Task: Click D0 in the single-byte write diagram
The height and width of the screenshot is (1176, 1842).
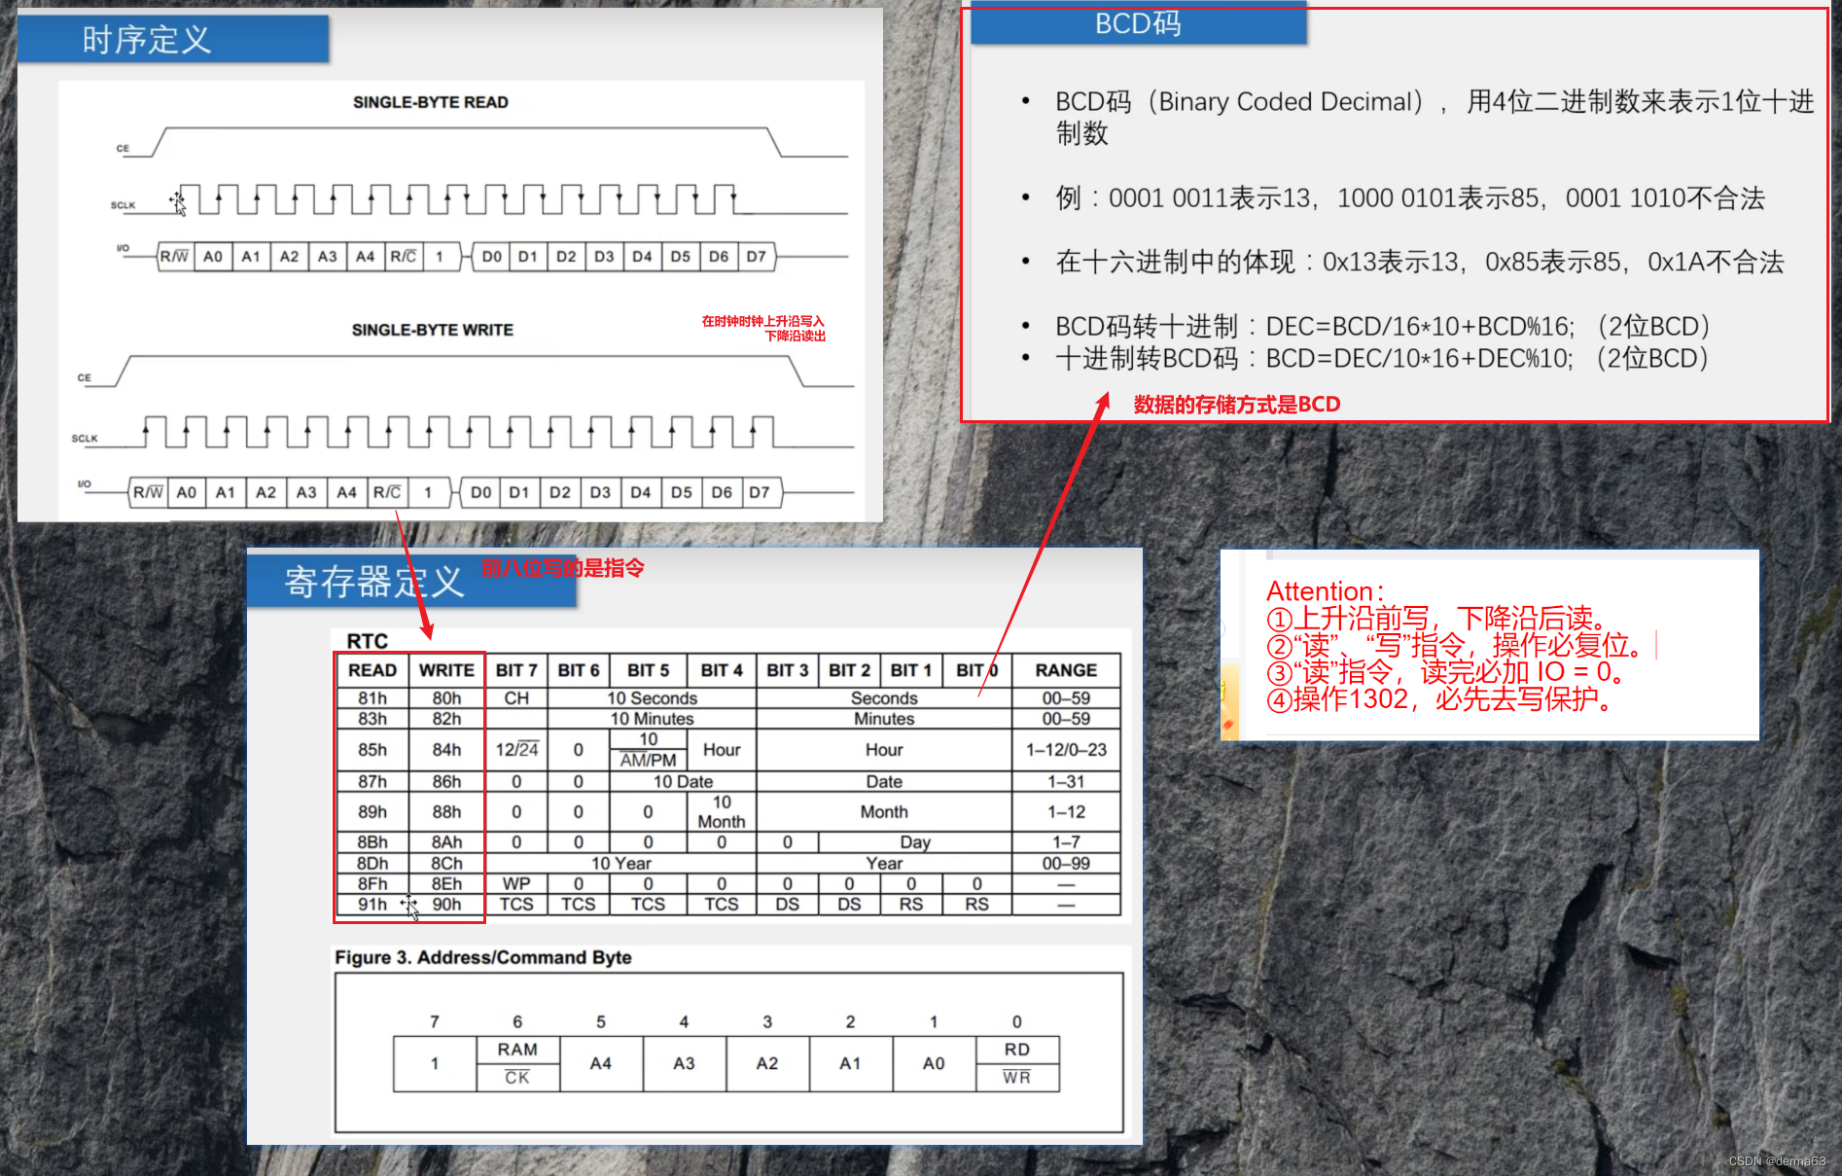Action: 480,492
